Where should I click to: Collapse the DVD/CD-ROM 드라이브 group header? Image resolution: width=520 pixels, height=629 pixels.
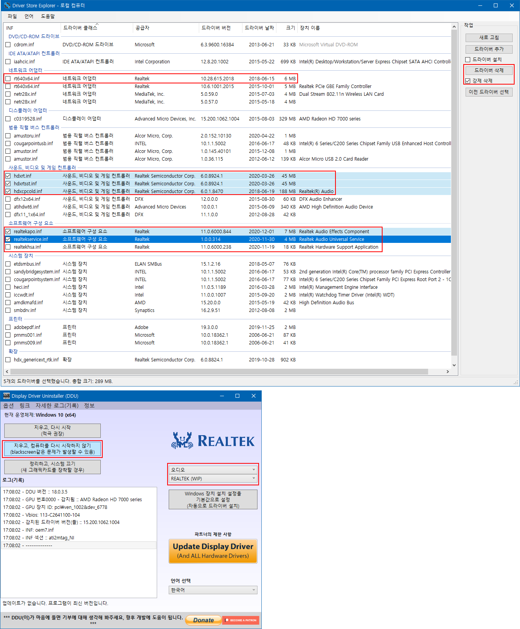point(34,37)
